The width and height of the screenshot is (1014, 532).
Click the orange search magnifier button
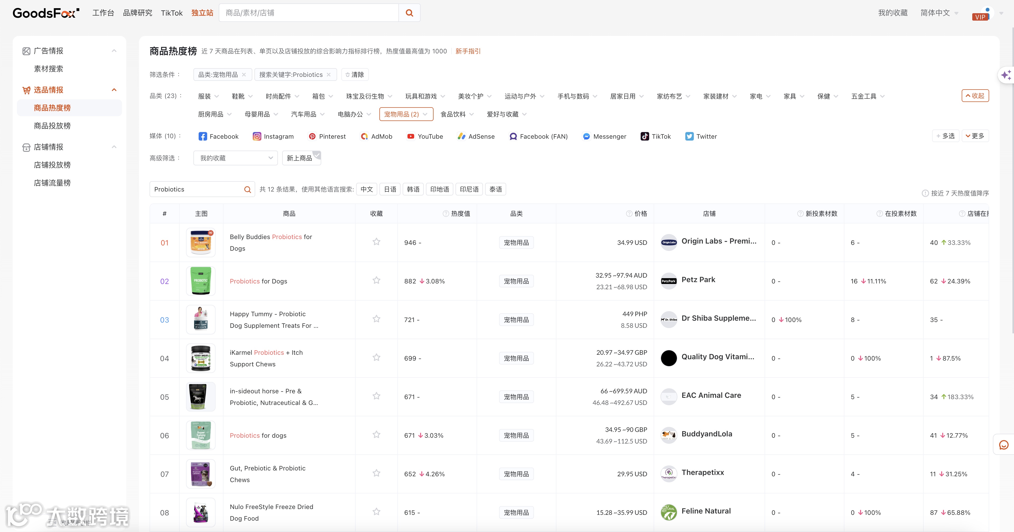(410, 13)
